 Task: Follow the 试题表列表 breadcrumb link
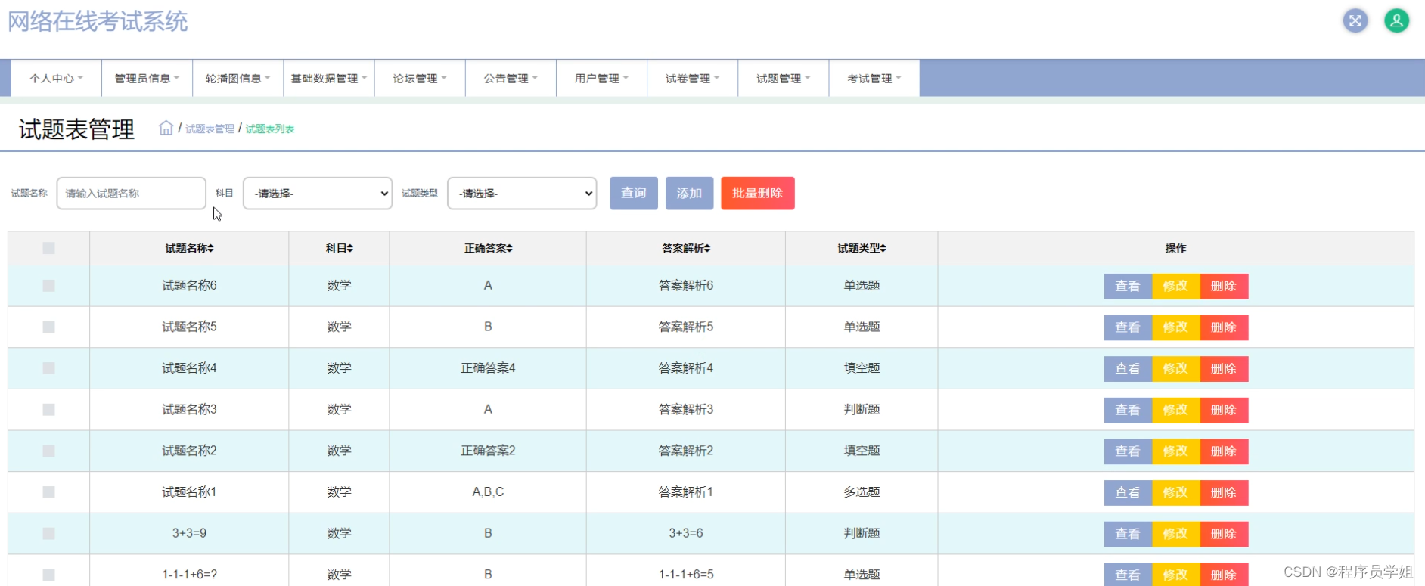click(x=270, y=129)
